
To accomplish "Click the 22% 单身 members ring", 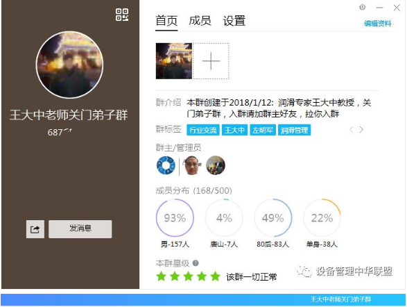I will point(322,218).
